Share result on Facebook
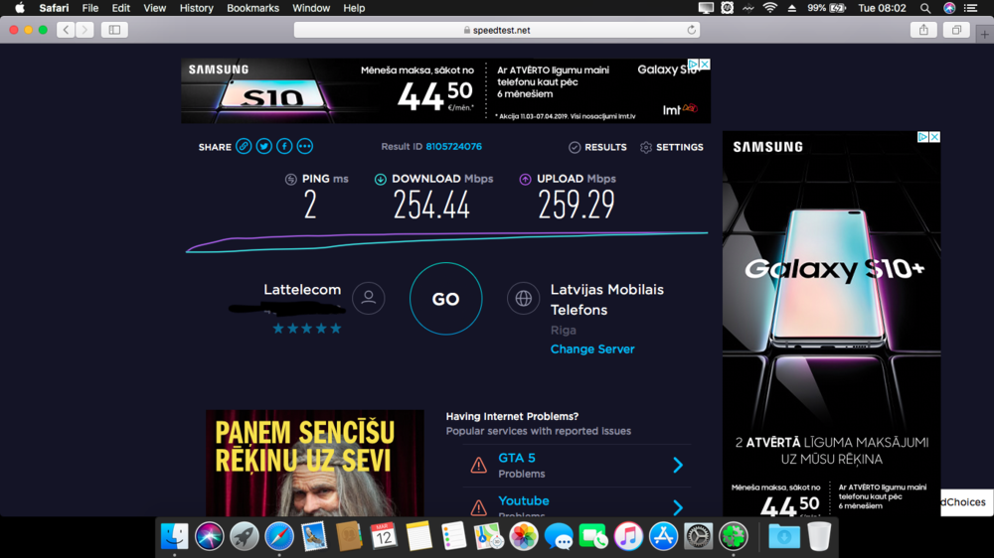 tap(284, 146)
